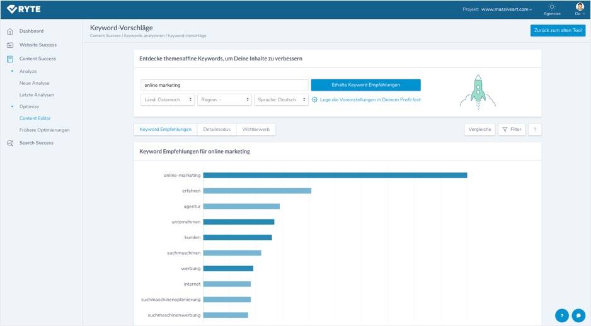Click the Website Success sidebar icon
This screenshot has height=326, width=591.
(x=10, y=45)
